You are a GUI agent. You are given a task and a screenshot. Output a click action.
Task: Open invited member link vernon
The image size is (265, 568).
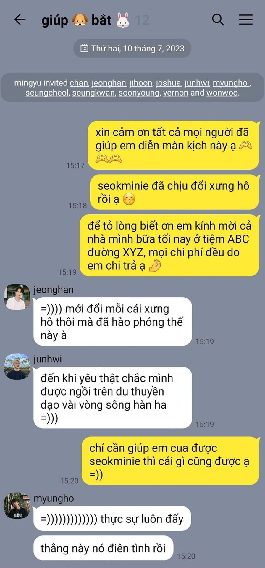coord(176,93)
